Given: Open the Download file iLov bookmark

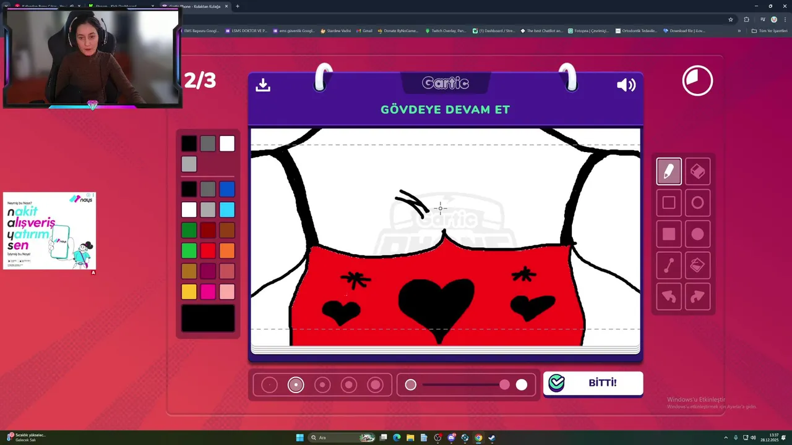Looking at the screenshot, I should (x=684, y=30).
